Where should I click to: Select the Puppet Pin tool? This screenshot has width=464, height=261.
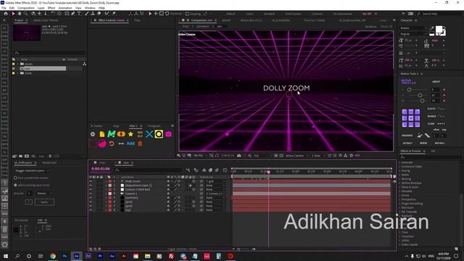tap(114, 14)
